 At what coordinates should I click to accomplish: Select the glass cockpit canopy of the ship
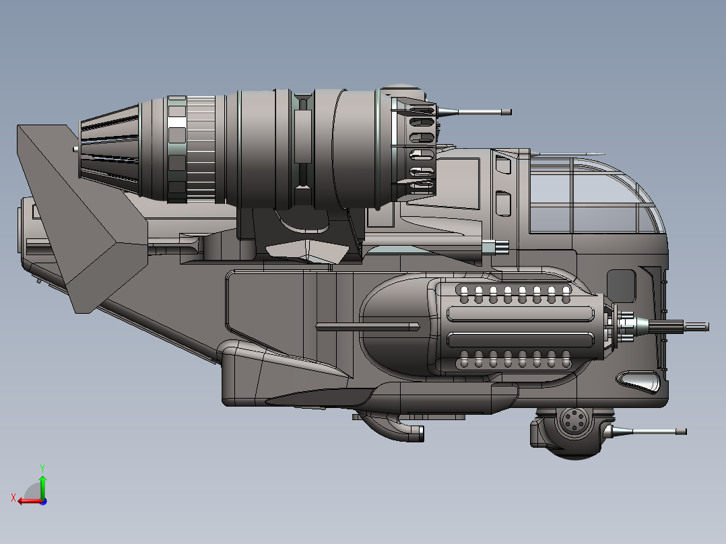click(596, 197)
